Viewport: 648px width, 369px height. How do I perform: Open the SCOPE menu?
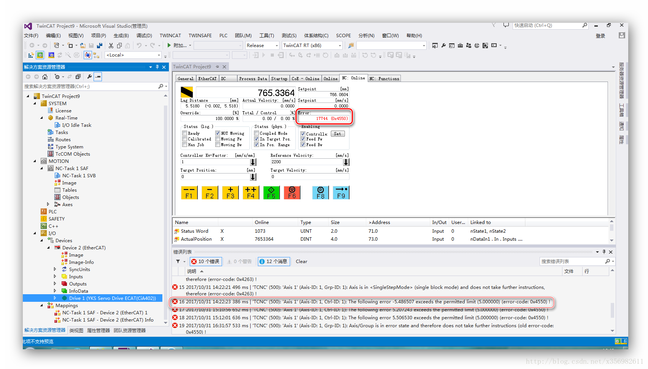pos(343,36)
